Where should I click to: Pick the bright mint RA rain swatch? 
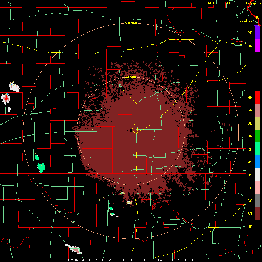click(257, 149)
